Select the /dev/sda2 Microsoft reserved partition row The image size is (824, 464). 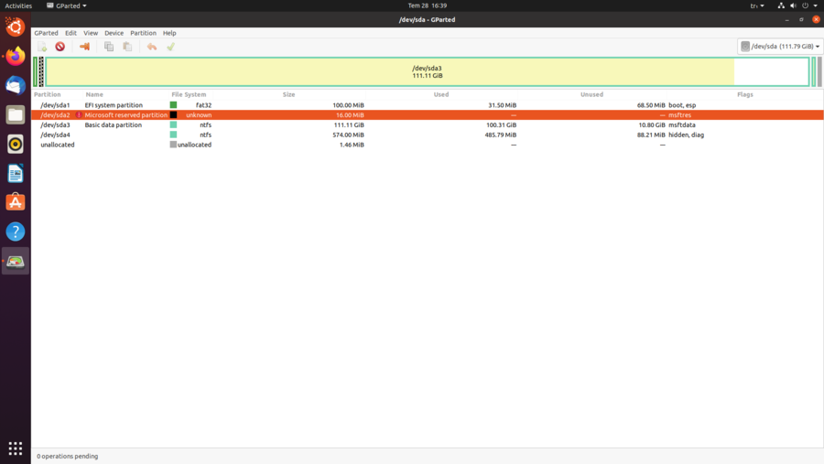coord(428,115)
